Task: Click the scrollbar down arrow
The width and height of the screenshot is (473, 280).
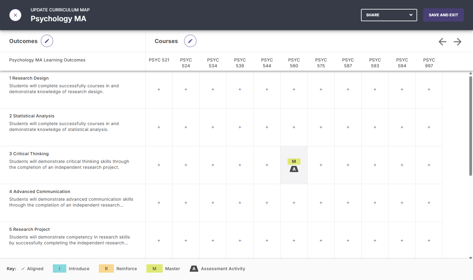Action: tap(471, 258)
